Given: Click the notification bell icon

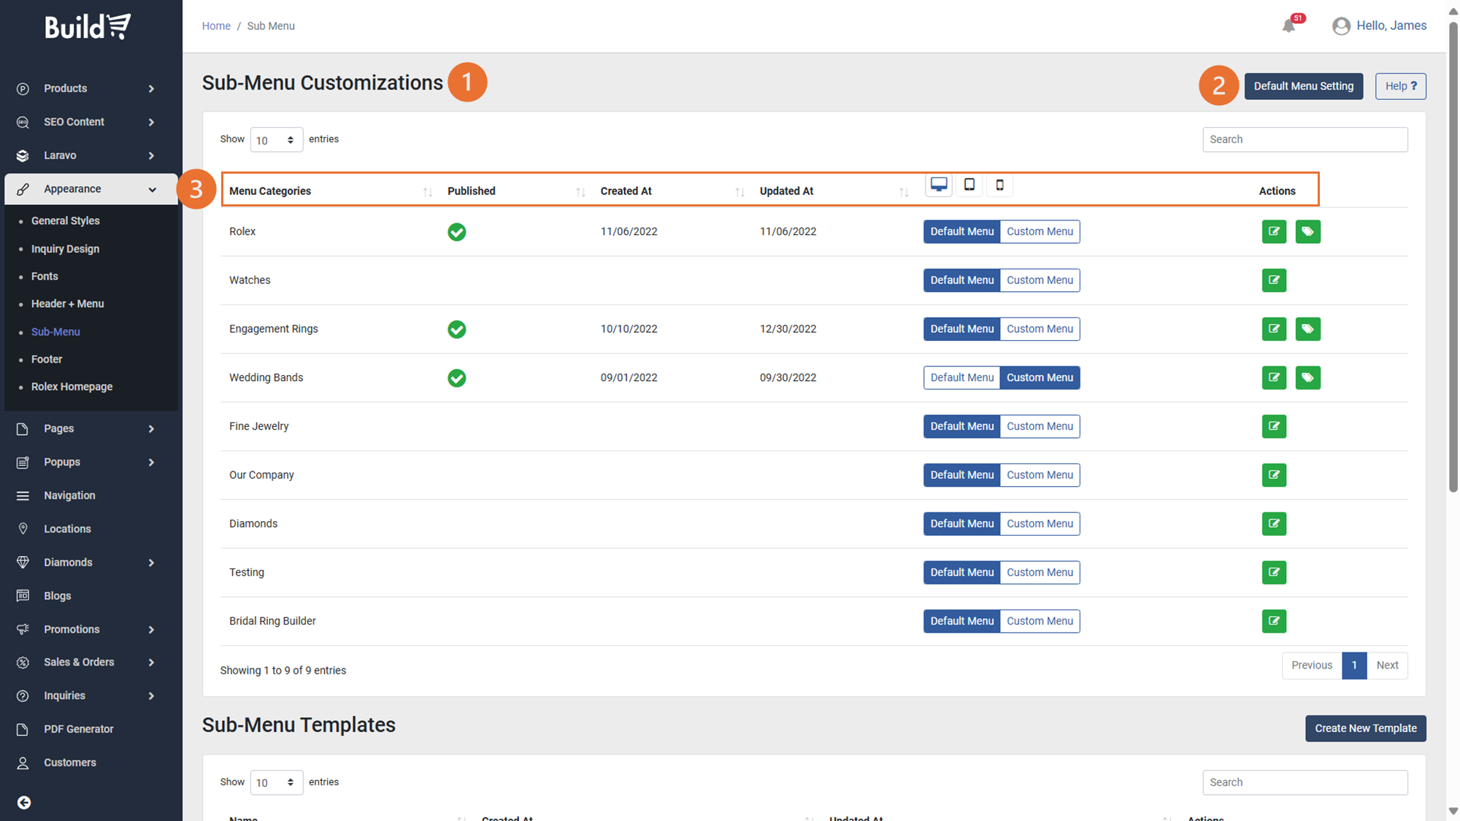Looking at the screenshot, I should pos(1288,26).
